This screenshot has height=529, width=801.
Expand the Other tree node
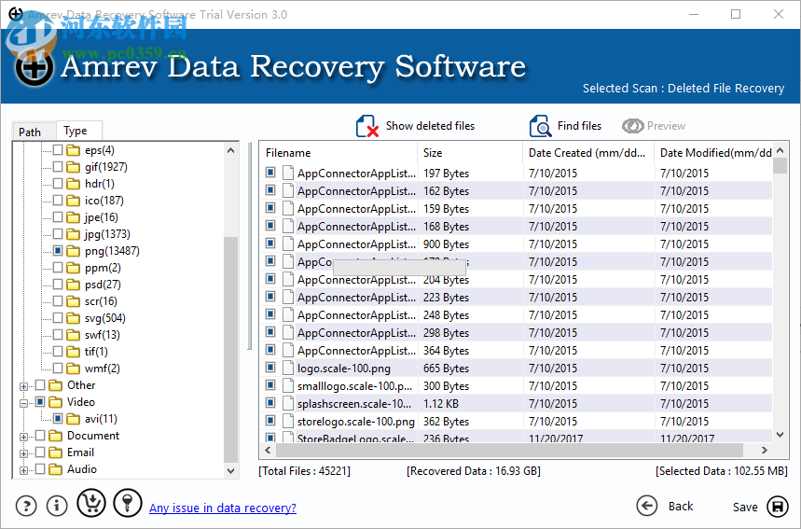[23, 387]
